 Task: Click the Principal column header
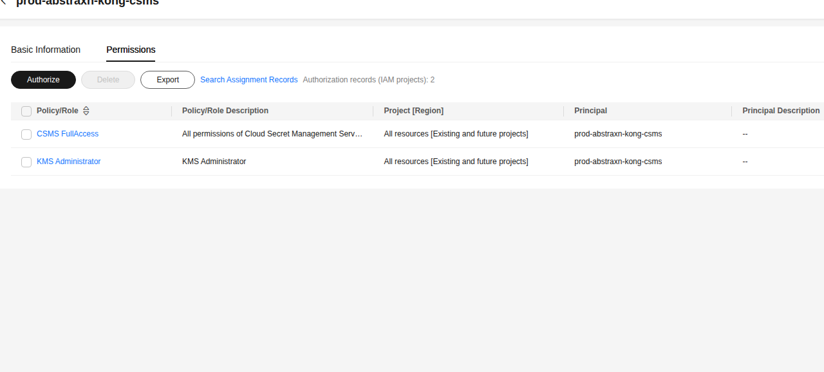coord(590,111)
